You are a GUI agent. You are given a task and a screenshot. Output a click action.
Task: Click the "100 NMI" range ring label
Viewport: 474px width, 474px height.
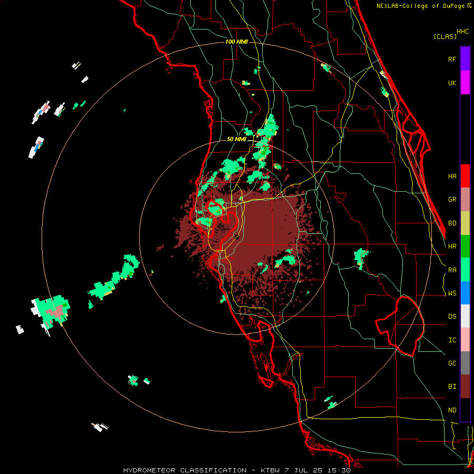coord(236,42)
